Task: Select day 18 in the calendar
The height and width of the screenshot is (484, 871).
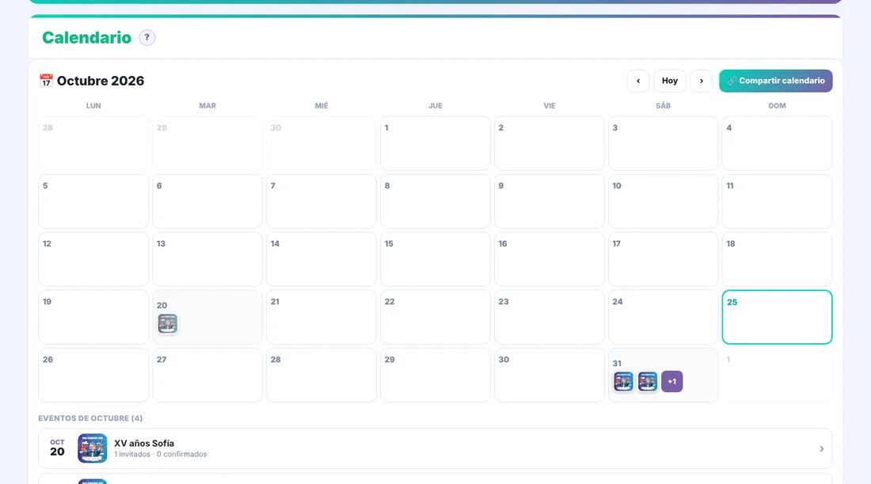Action: click(x=777, y=259)
